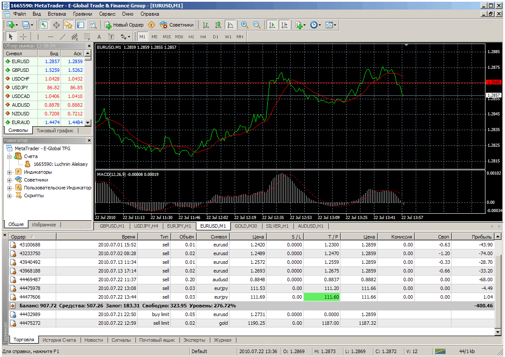Select the trendline drawing tool
505x357 pixels.
click(x=63, y=37)
